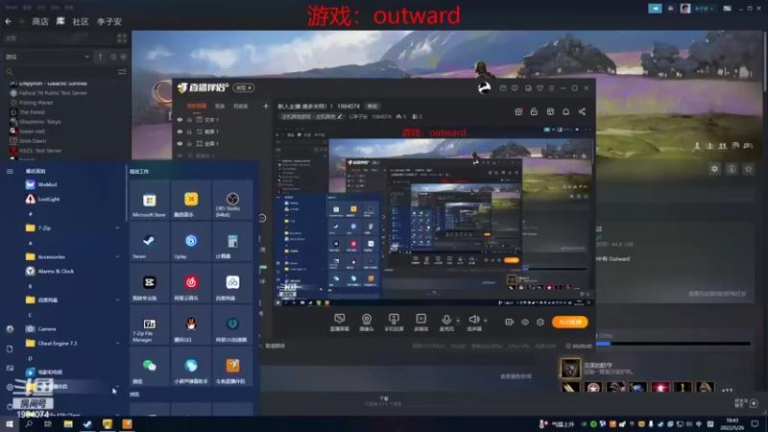Expand the Start menu hamburger

pos(10,171)
